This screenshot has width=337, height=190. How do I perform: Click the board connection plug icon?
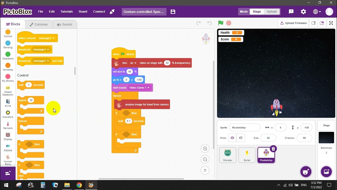coord(112,12)
